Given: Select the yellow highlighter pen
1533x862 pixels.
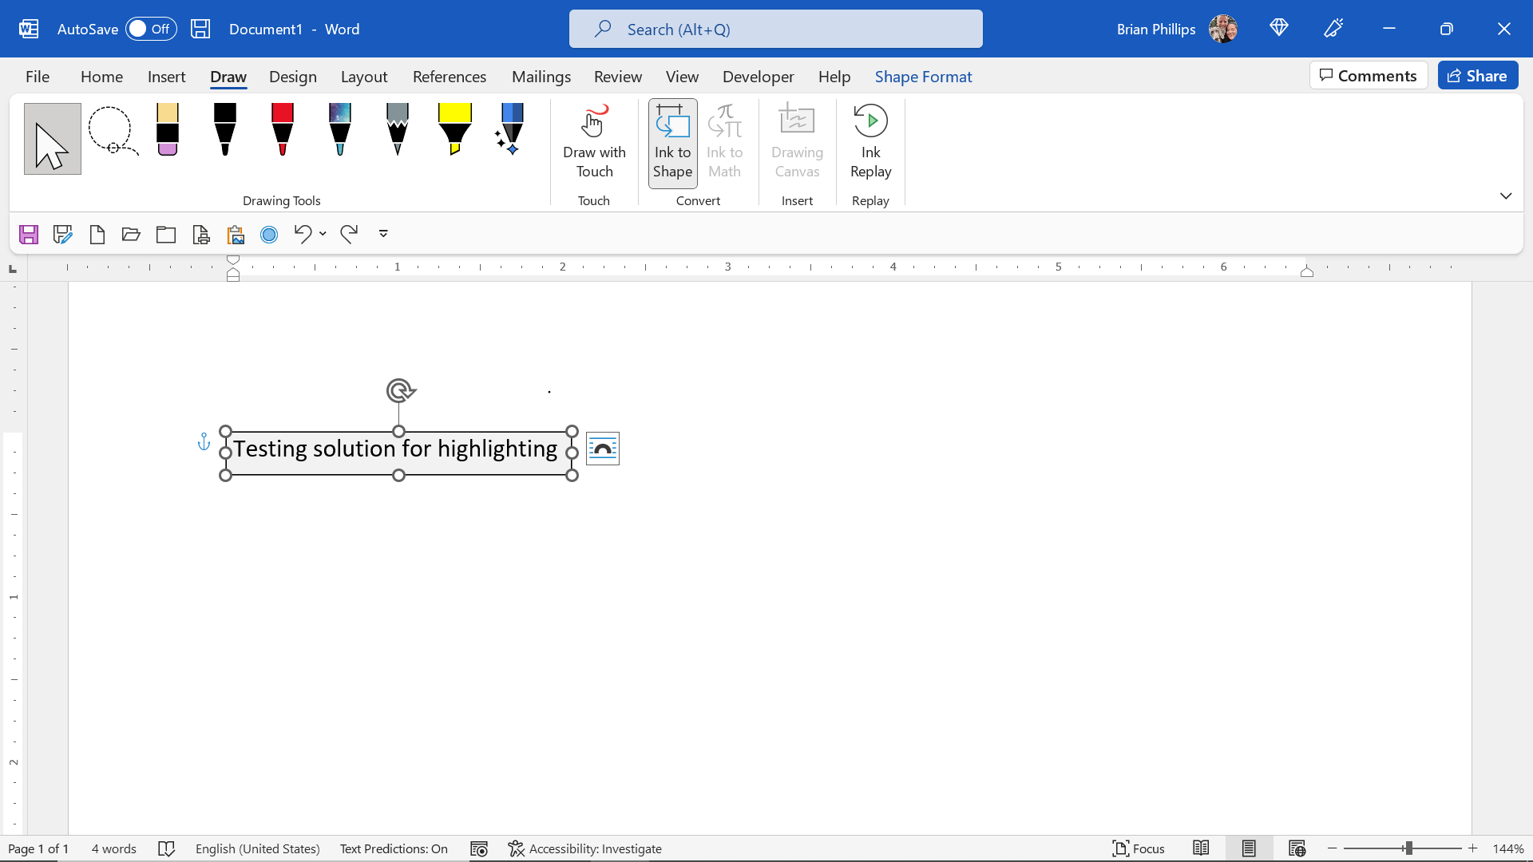Looking at the screenshot, I should point(454,130).
